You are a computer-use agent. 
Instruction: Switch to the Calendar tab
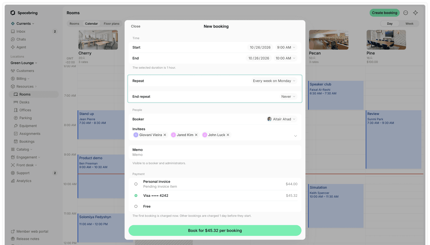pos(91,24)
